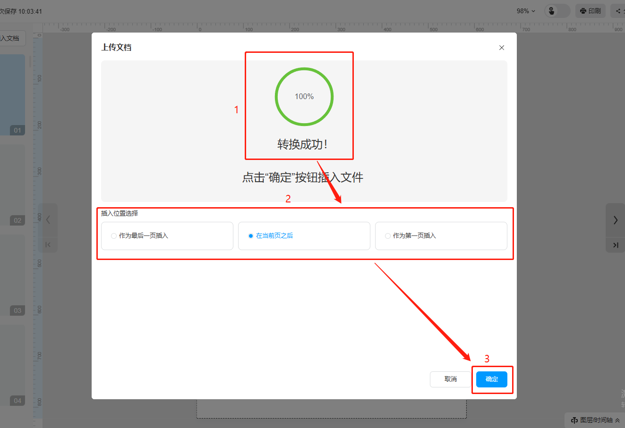The height and width of the screenshot is (428, 625).
Task: Jump to last page arrow icon
Action: [x=615, y=245]
